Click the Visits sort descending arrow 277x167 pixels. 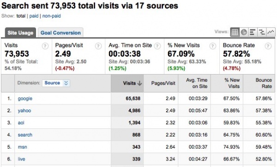tap(139, 83)
